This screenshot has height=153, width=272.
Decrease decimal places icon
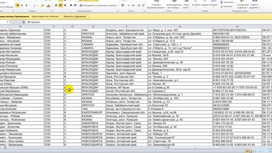pyautogui.click(x=143, y=6)
